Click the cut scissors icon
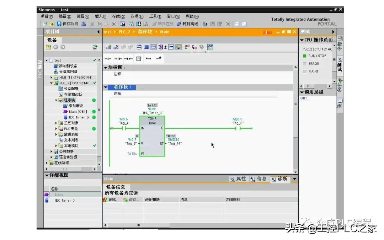The height and width of the screenshot is (240, 384). pos(92,24)
